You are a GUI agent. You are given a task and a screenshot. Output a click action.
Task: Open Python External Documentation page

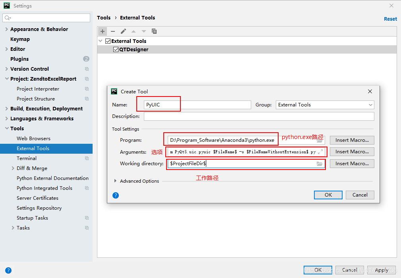coord(53,178)
